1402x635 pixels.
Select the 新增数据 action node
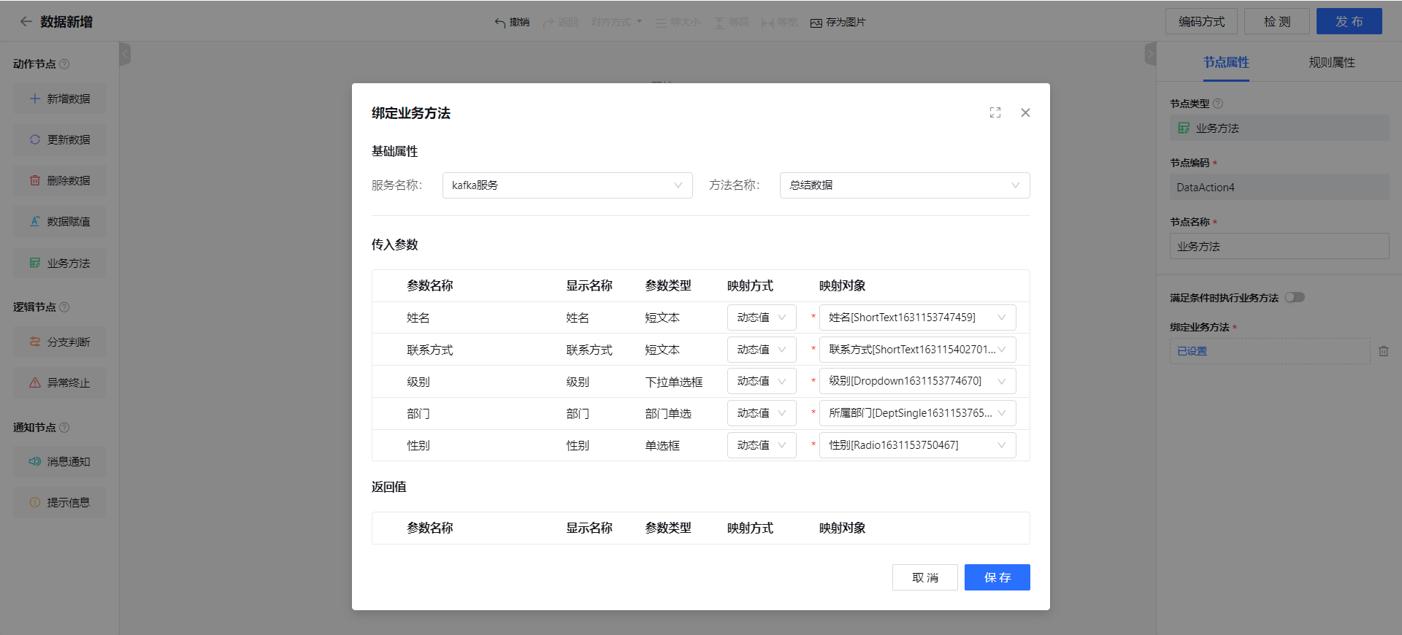coord(59,99)
